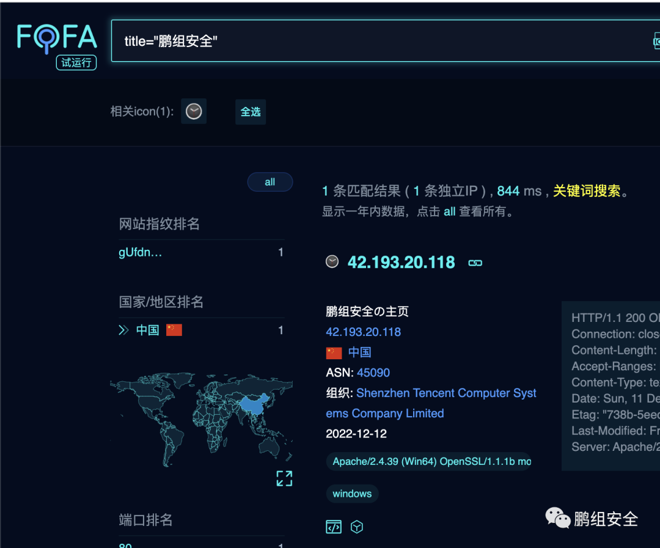Expand the world map to fullscreen
The image size is (660, 548).
pyautogui.click(x=284, y=478)
